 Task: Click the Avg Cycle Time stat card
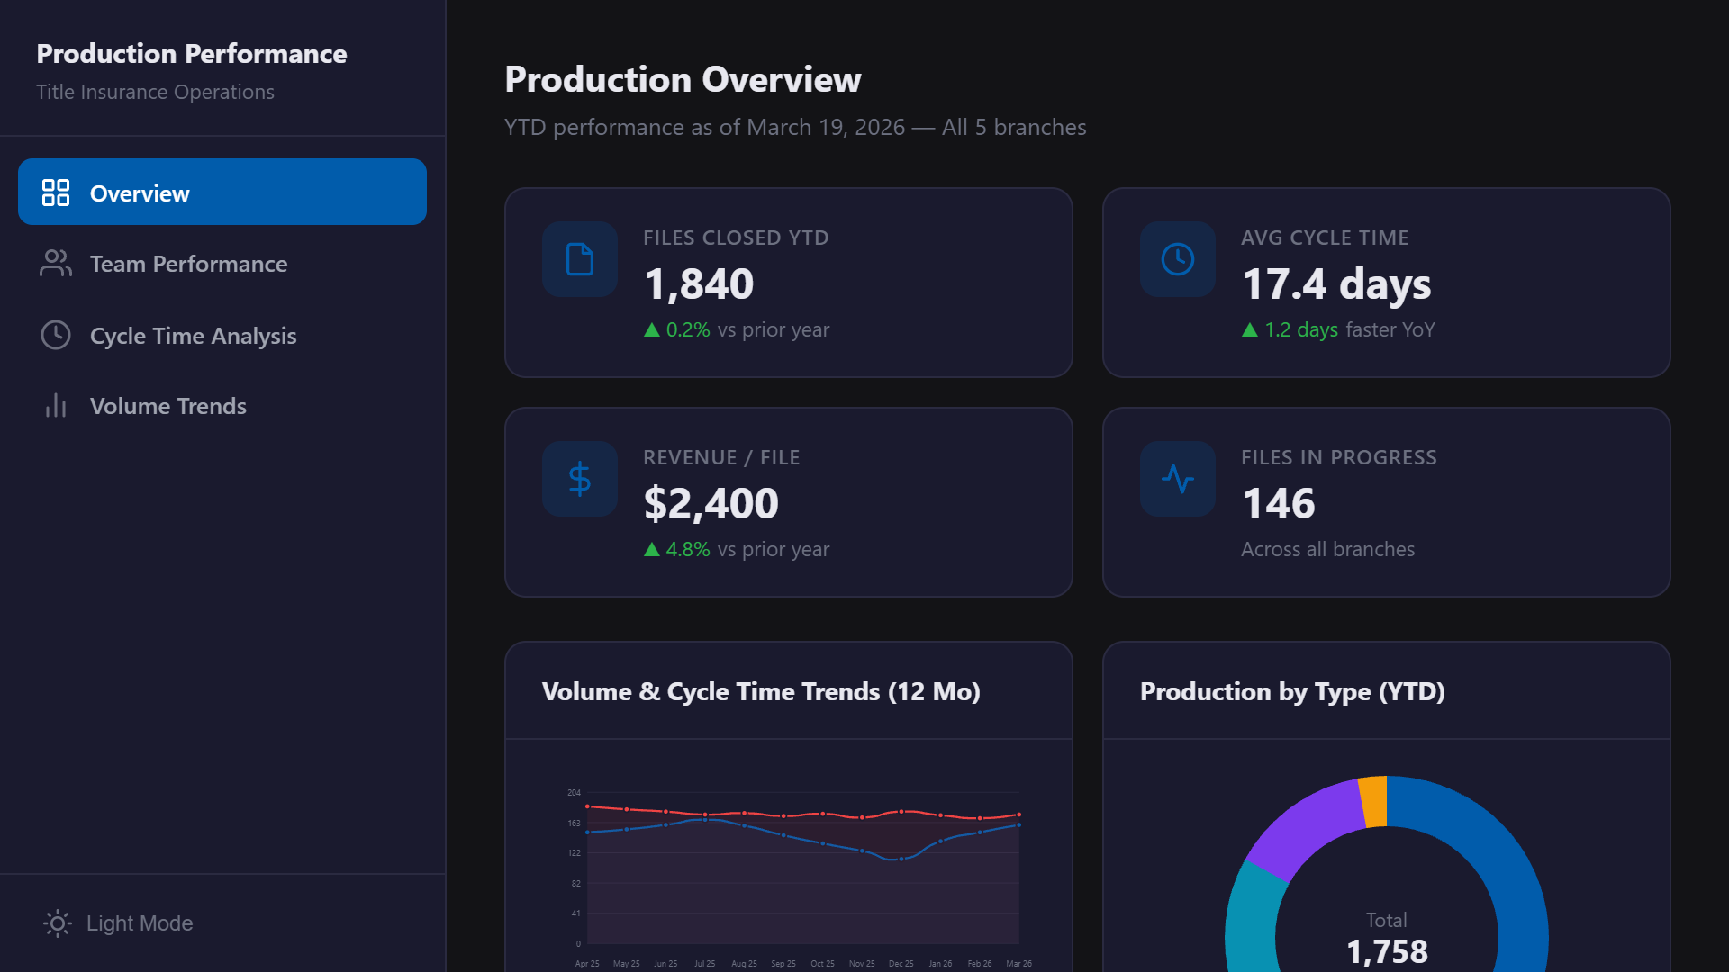[1386, 282]
